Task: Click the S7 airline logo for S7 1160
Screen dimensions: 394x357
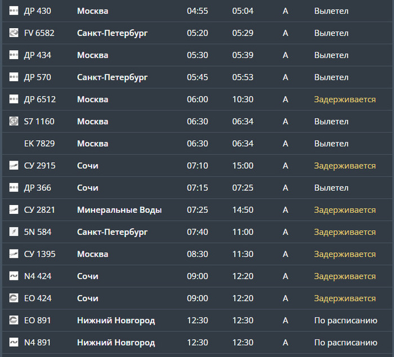Action: coord(14,122)
